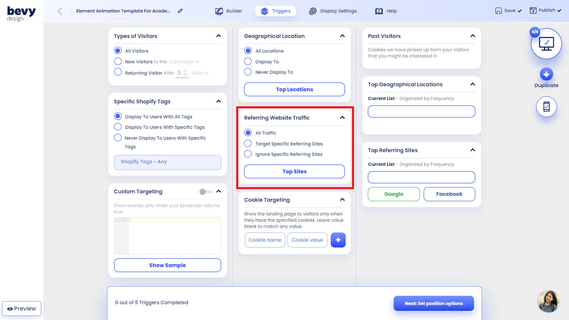Click the Cookie name input field

265,240
